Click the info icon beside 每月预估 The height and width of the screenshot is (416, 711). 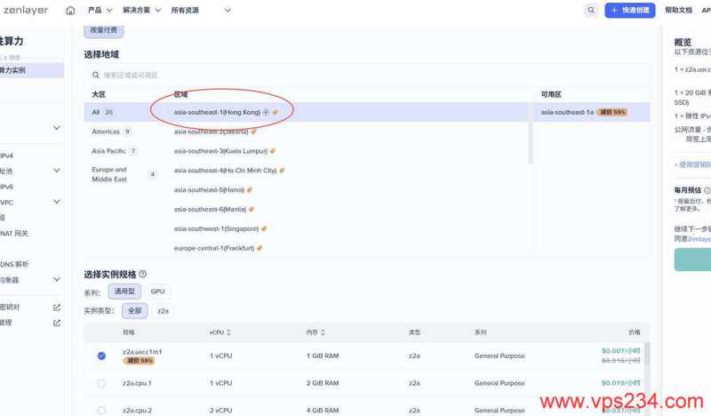[707, 190]
